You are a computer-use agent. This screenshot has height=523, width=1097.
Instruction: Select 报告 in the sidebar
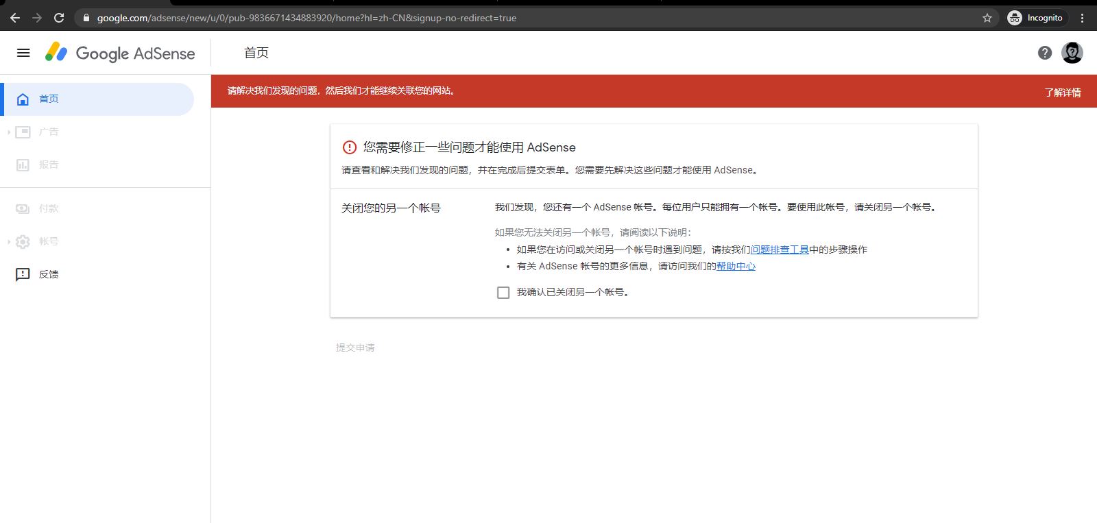[x=97, y=165]
